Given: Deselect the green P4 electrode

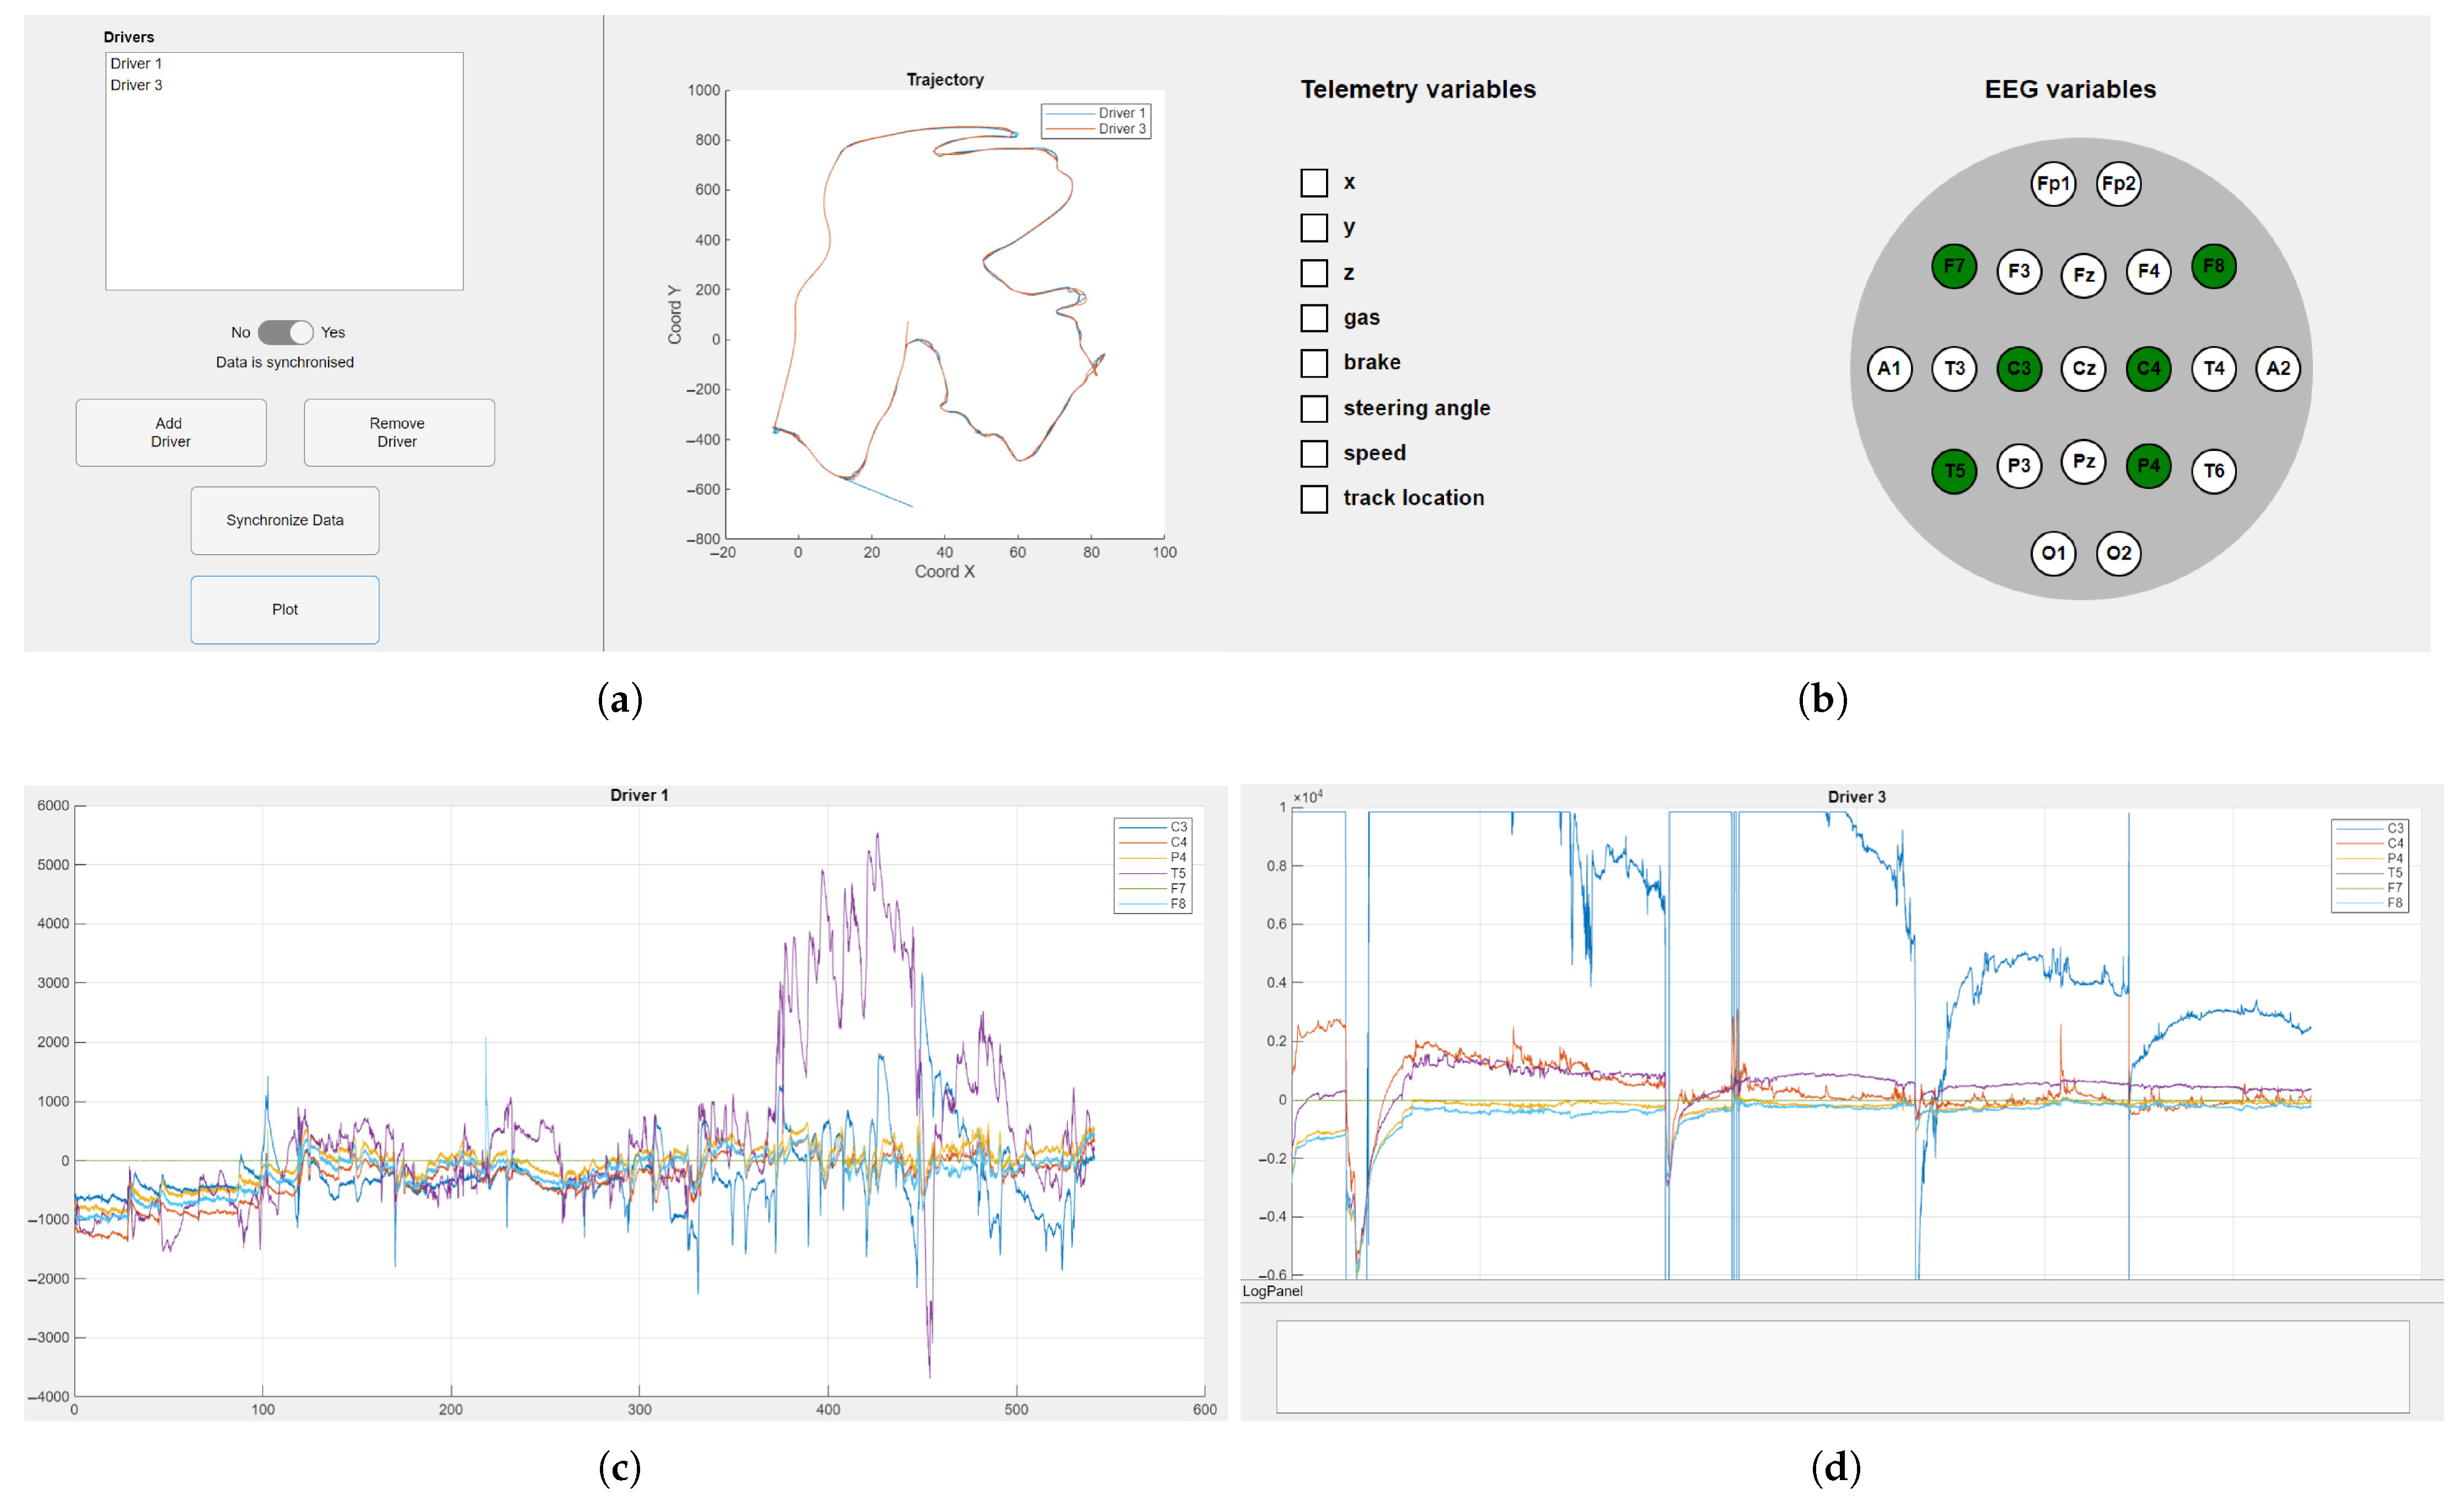Looking at the screenshot, I should (2148, 466).
